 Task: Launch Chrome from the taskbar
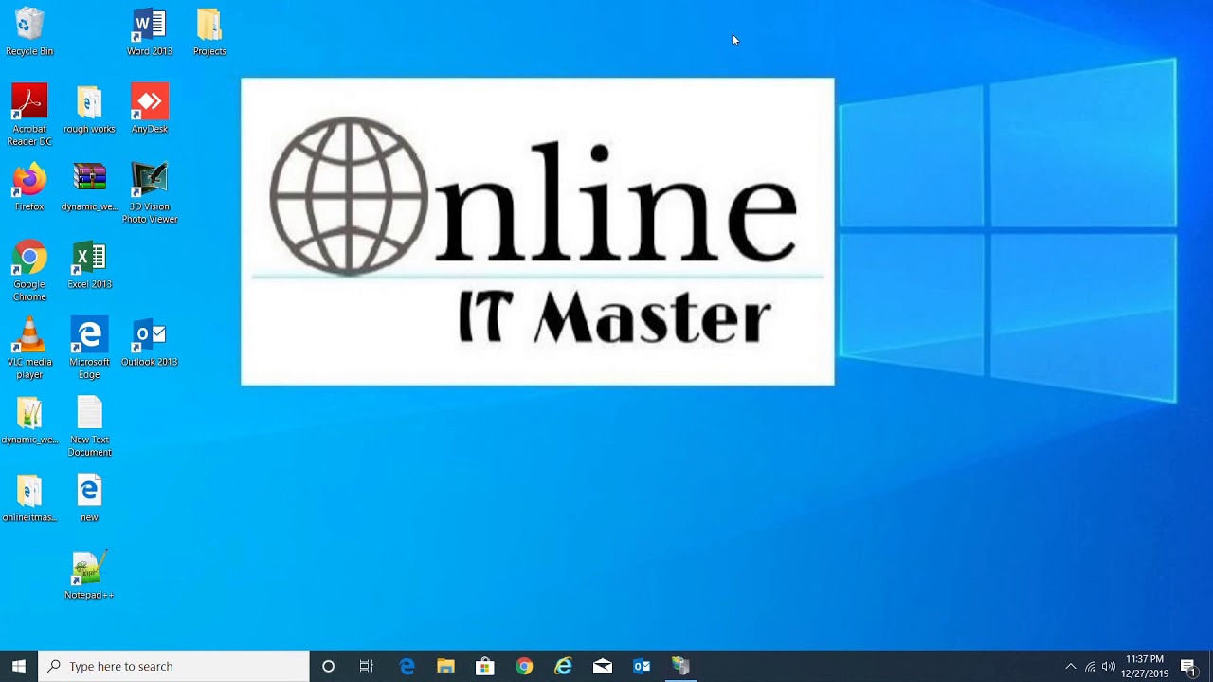click(x=524, y=666)
